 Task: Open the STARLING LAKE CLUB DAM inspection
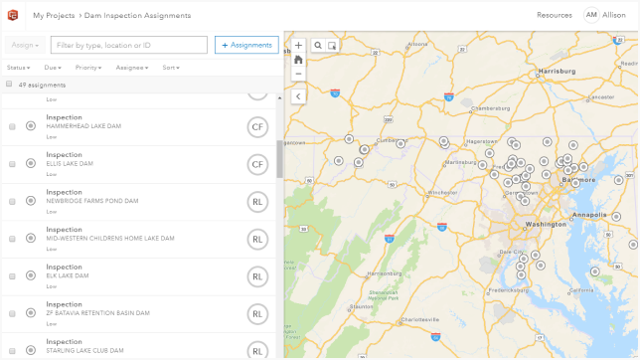pos(139,346)
